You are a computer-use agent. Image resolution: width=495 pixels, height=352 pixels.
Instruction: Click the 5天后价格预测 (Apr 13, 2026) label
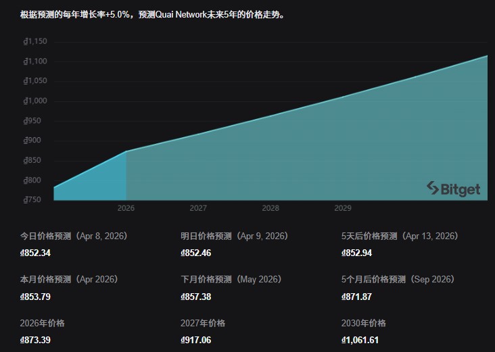tap(400, 236)
